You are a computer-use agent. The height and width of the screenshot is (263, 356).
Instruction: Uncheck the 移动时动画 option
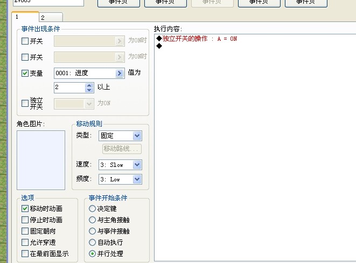pos(25,208)
